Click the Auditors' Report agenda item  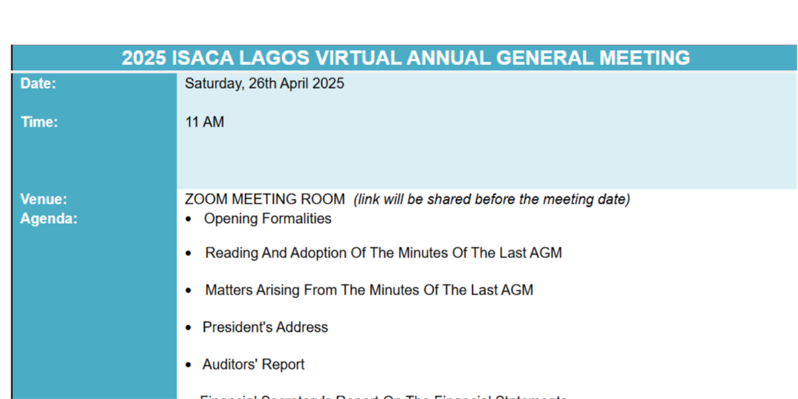coord(253,365)
